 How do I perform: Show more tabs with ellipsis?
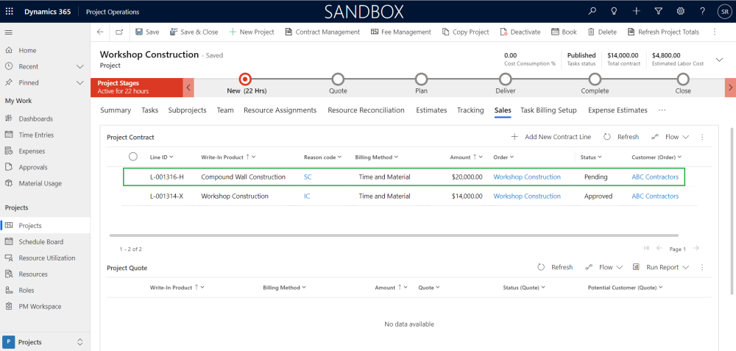pos(662,110)
